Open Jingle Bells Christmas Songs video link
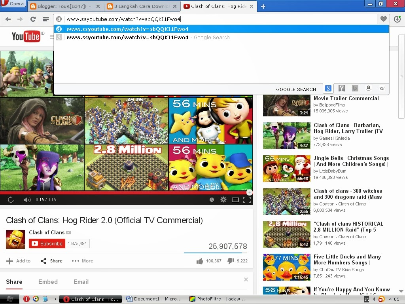 [351, 161]
